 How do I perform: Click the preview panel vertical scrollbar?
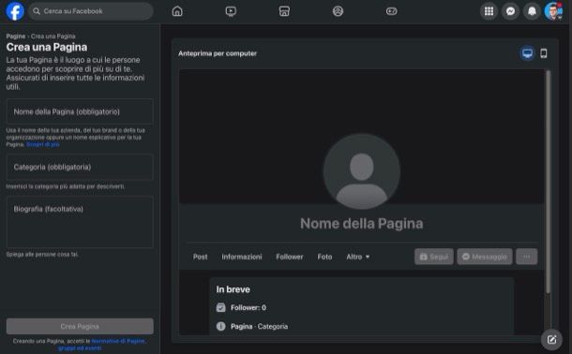(x=548, y=182)
